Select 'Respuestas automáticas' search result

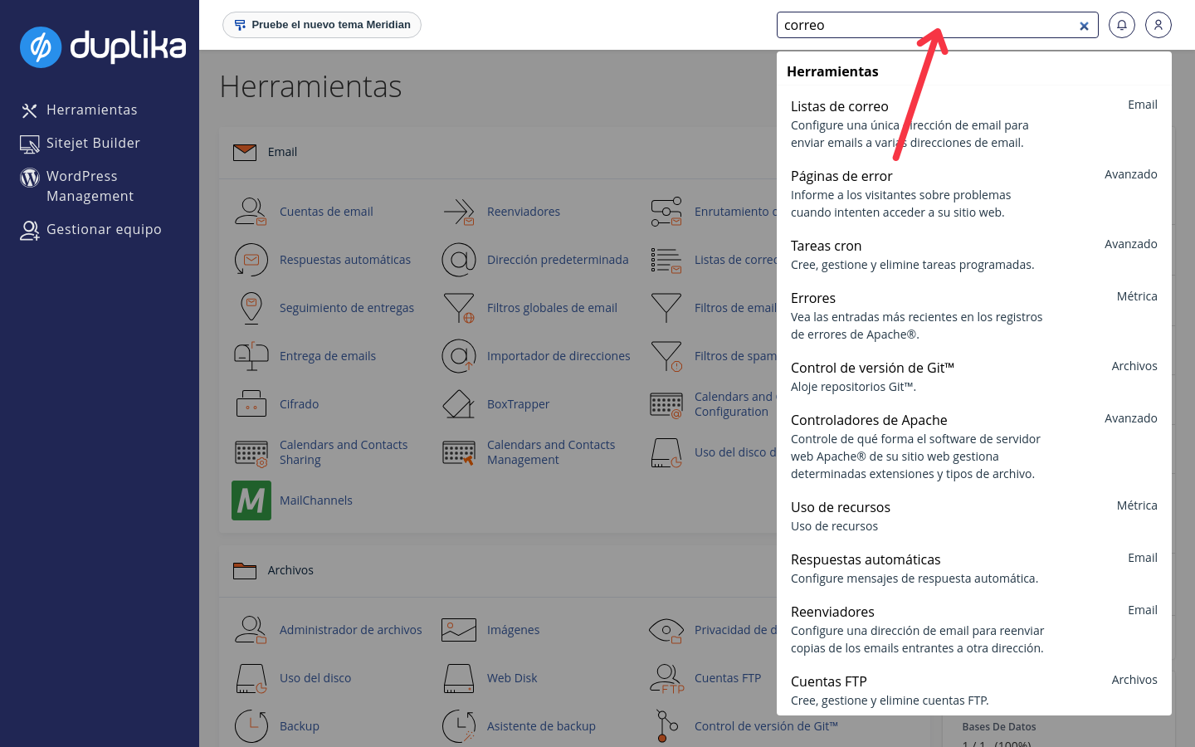coord(974,569)
